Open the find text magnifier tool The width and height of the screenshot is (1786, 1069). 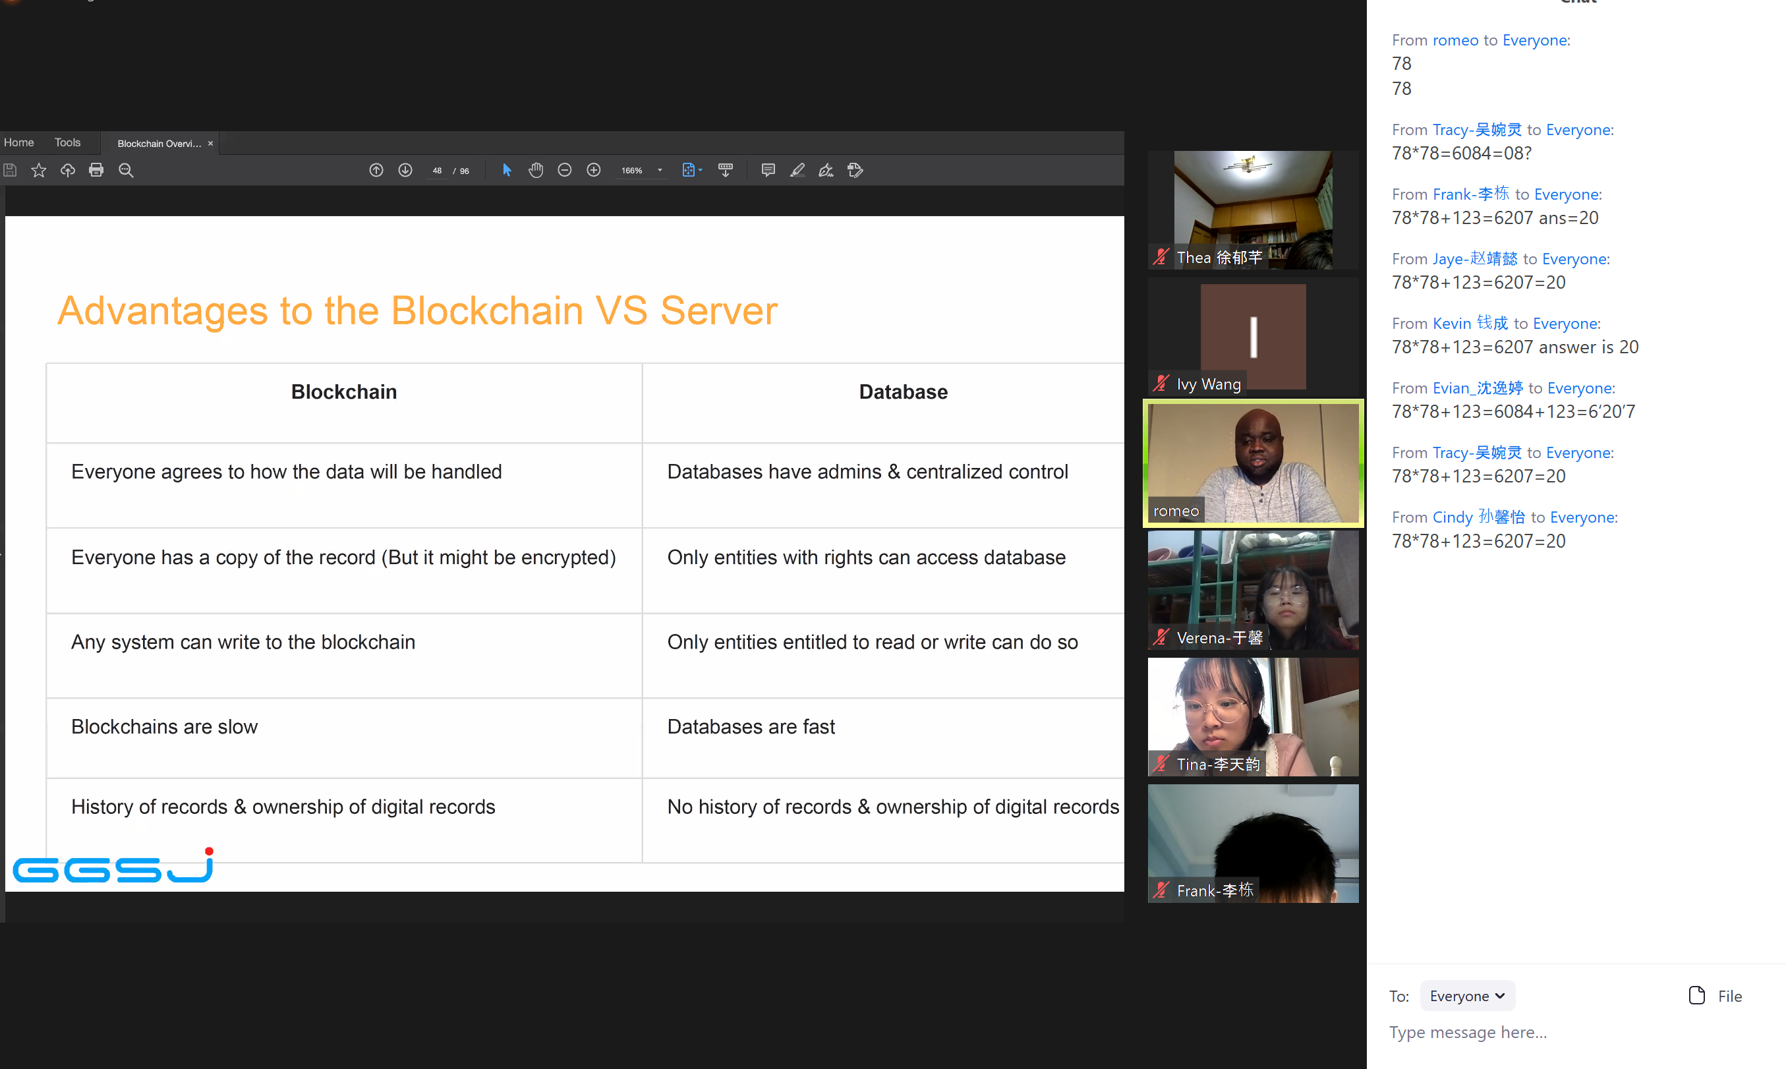click(126, 170)
